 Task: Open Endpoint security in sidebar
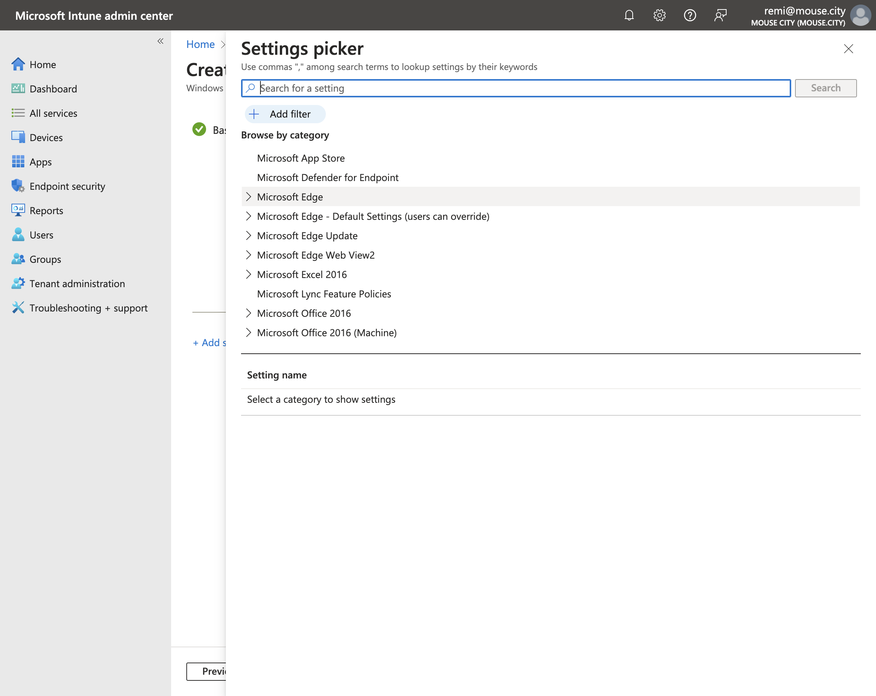[x=67, y=186]
